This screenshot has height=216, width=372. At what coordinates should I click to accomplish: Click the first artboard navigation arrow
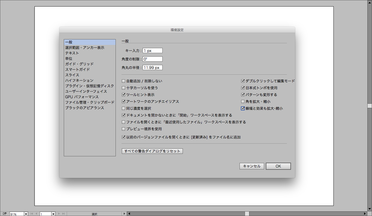coord(31,214)
